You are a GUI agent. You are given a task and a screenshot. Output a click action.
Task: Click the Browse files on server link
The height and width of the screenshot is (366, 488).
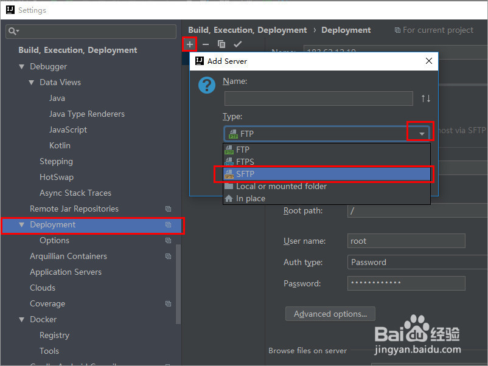point(307,350)
